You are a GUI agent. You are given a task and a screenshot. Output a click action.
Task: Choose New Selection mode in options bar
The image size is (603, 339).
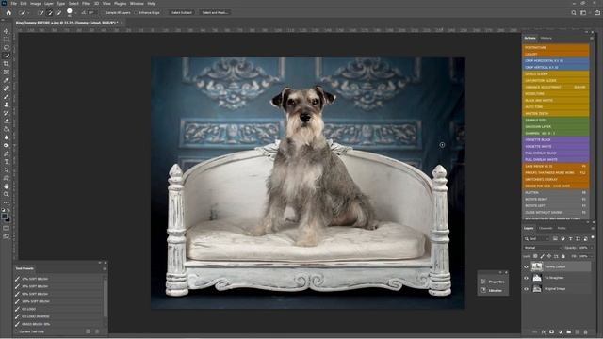(41, 12)
